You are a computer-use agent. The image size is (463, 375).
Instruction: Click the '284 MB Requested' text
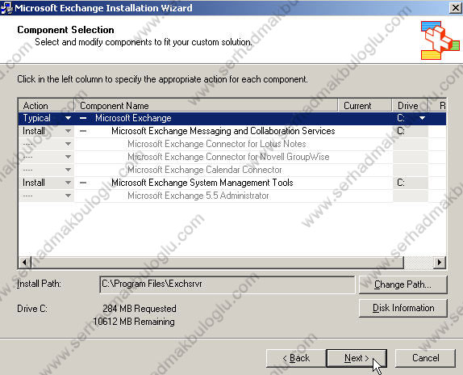coord(140,309)
